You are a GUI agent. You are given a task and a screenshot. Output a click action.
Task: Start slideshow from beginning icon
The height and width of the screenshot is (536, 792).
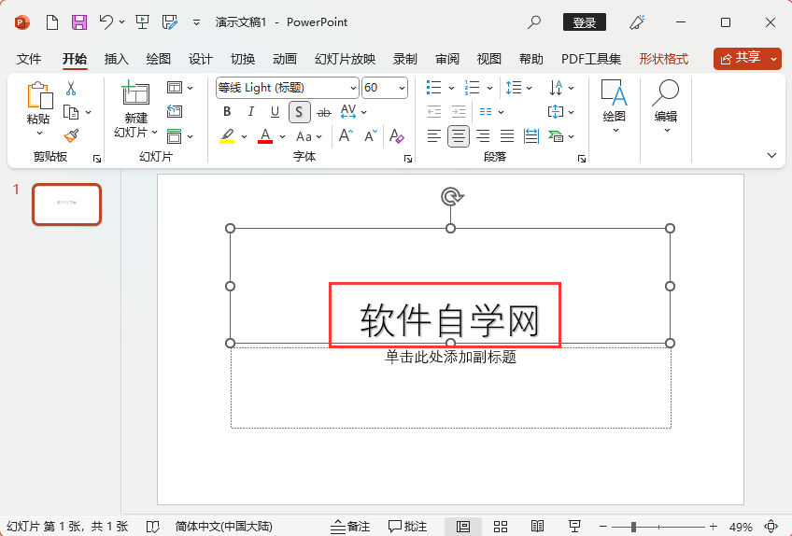[x=143, y=22]
